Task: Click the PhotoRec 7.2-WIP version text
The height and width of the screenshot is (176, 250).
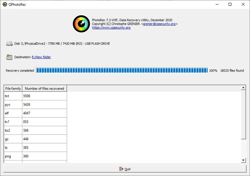Action: (x=132, y=20)
